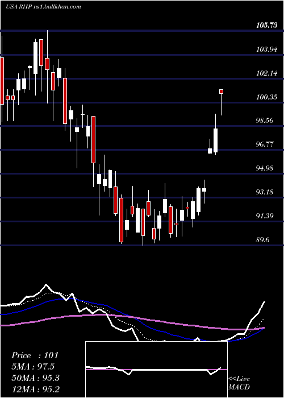Click the 96.77 price axis label
Viewport: 284px width, 398px height.
[x=265, y=144]
